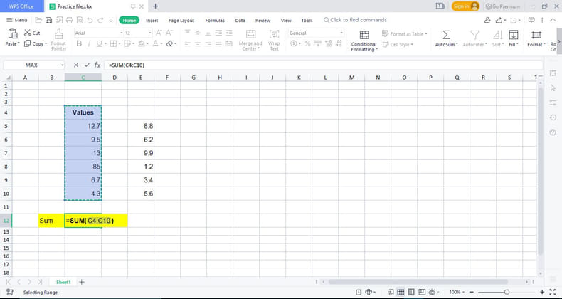Screen dimensions: 562x299
Task: Confirm formula with the checkmark icon
Action: pyautogui.click(x=86, y=65)
